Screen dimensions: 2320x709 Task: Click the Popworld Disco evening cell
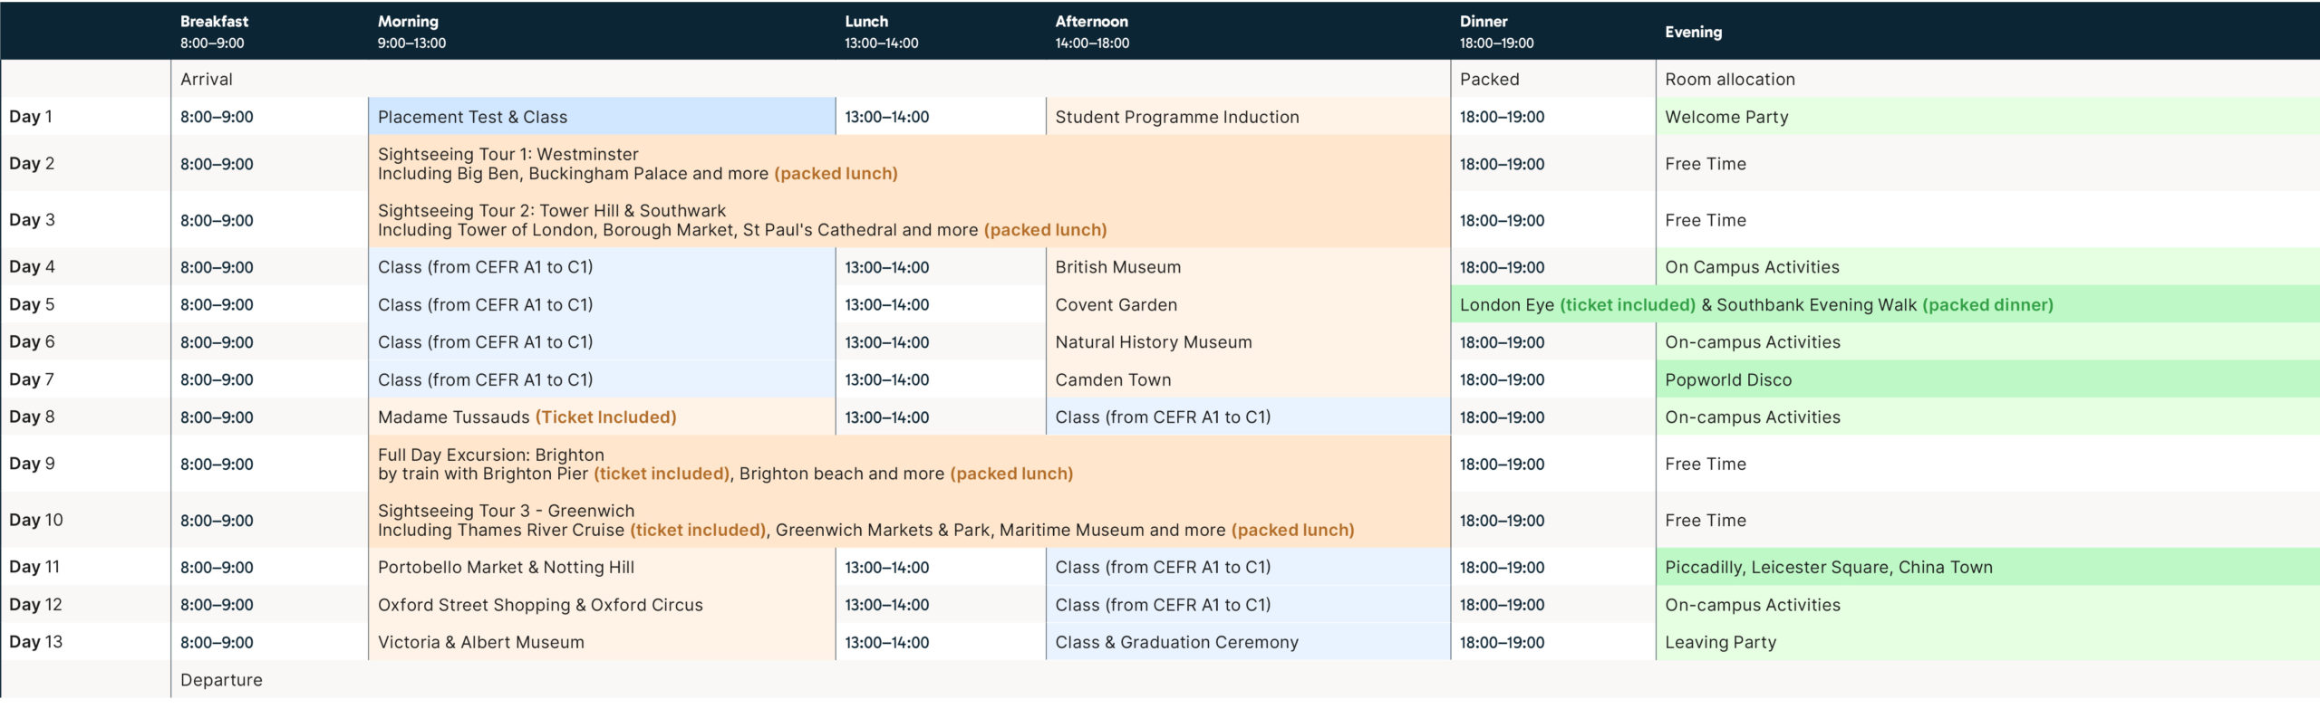pos(1727,380)
